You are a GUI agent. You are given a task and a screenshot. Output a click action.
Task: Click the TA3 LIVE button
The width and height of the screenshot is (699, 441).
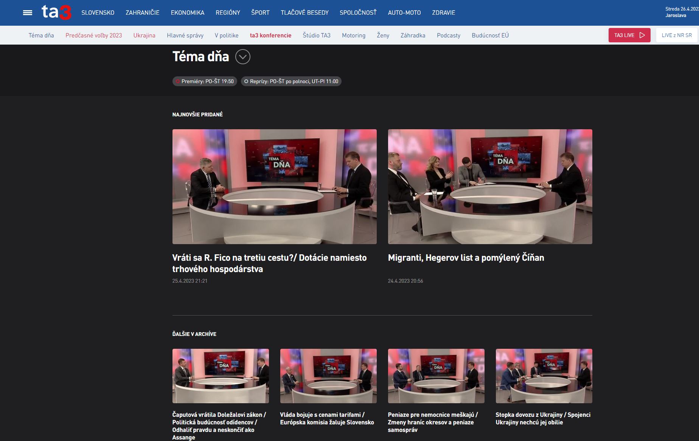[x=629, y=35]
